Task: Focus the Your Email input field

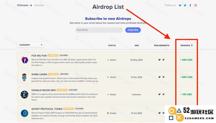Action: point(99,30)
